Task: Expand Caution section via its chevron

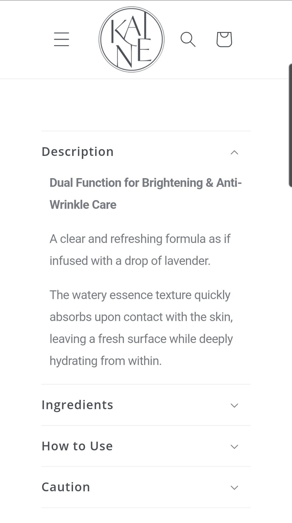Action: click(234, 487)
